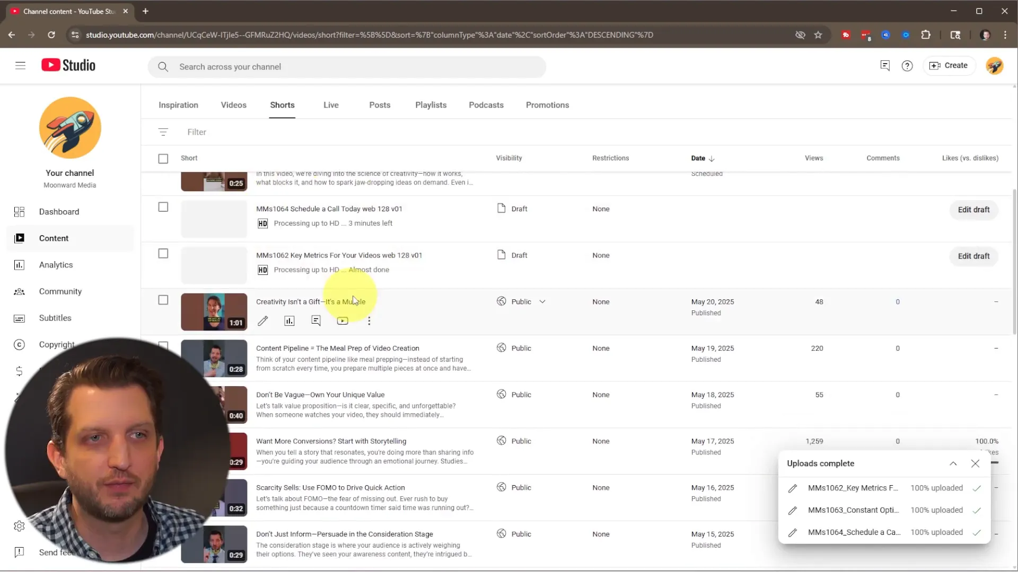Check MMs1064 Schedule a Call Today row
Screen dimensions: 1018x572
[x=163, y=207]
